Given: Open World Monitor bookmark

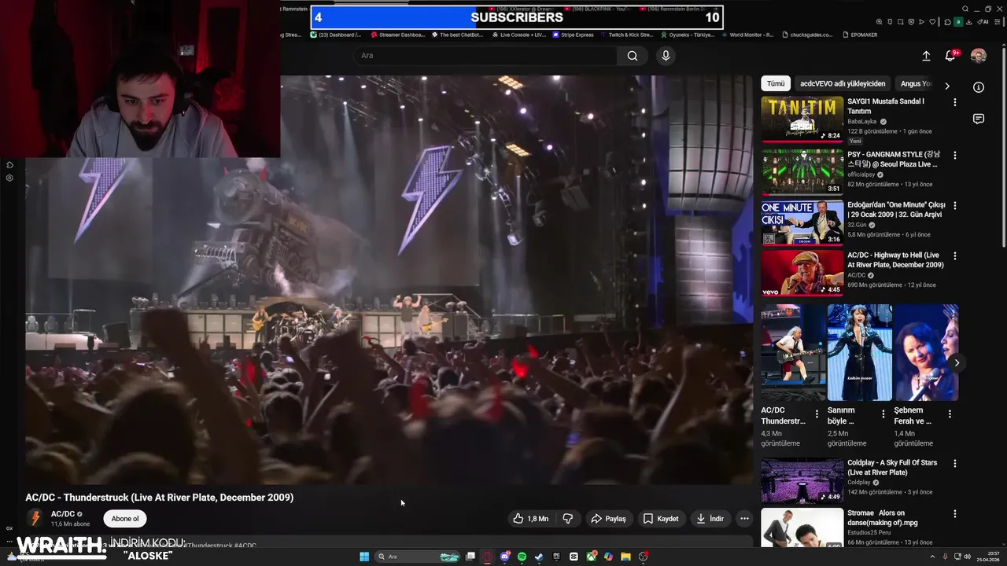Looking at the screenshot, I should point(747,35).
